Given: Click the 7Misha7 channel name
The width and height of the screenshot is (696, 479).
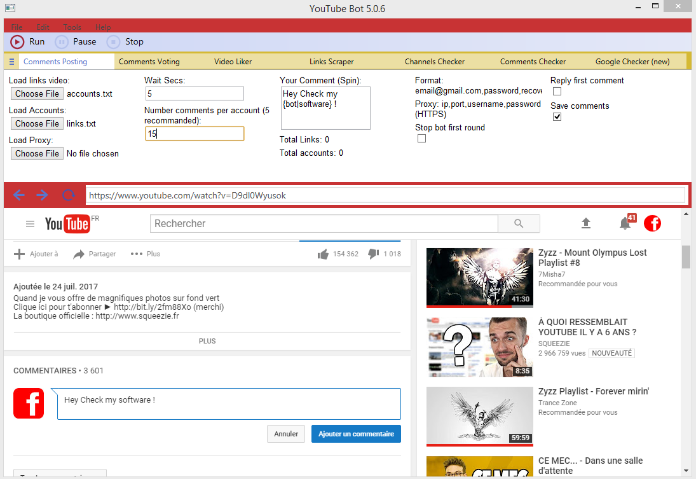Looking at the screenshot, I should tap(552, 274).
